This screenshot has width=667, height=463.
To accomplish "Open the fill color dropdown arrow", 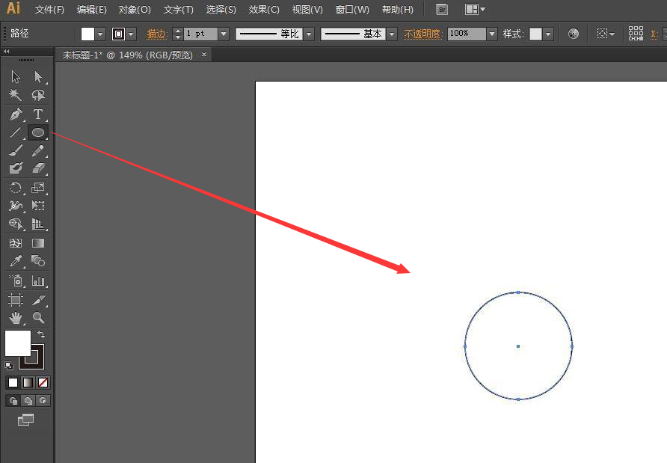I will coord(100,34).
